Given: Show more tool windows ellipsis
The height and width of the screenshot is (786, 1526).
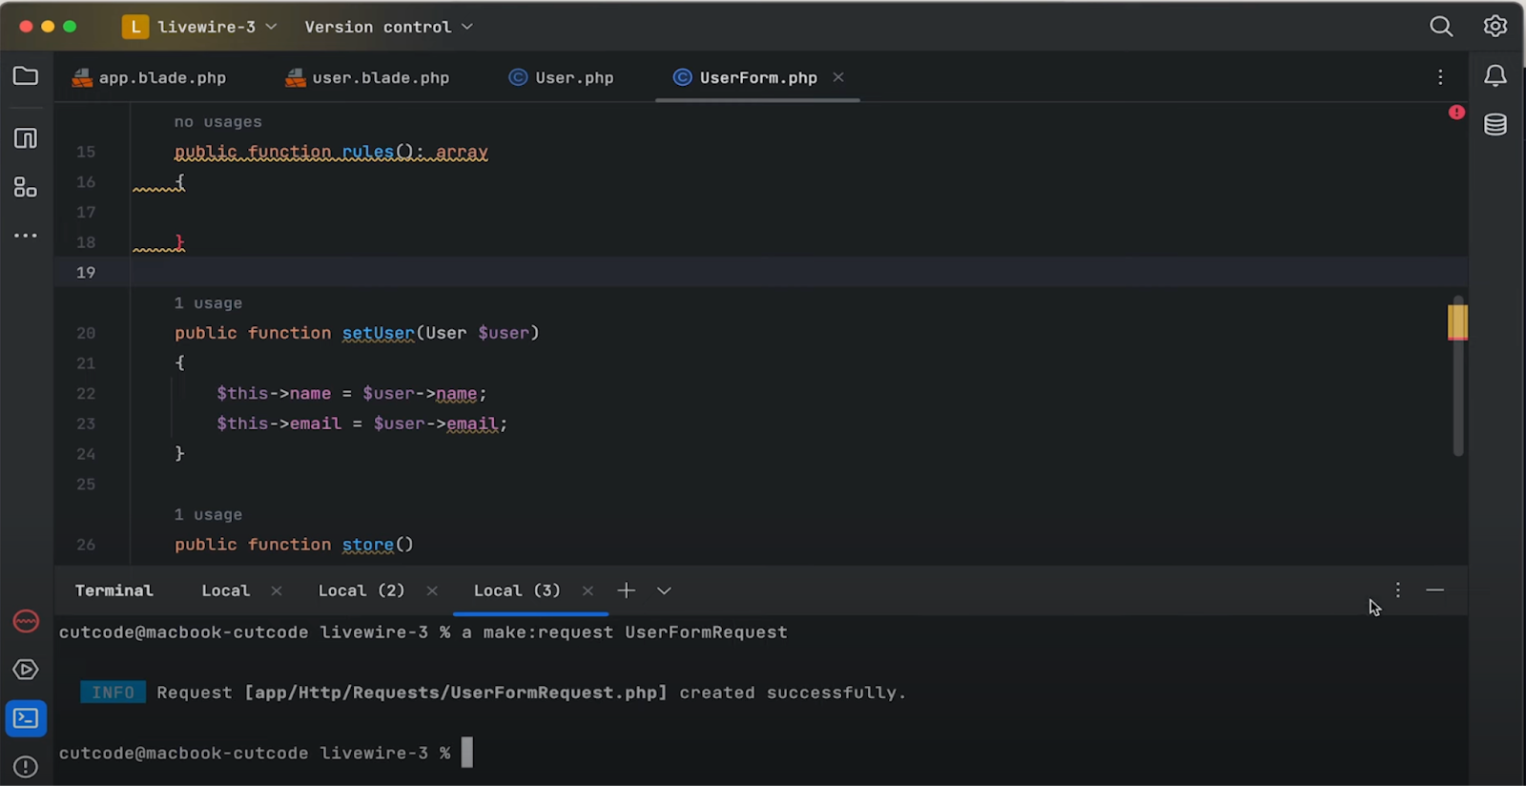Looking at the screenshot, I should click(x=26, y=235).
